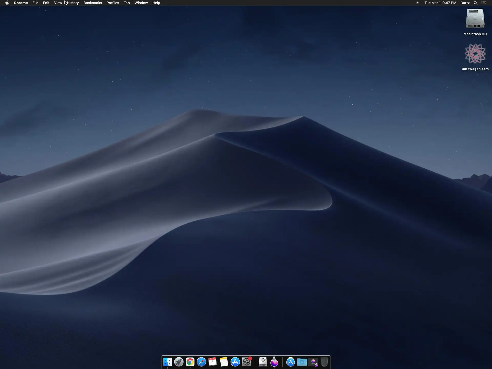Launch Launchpad rocket icon in dock
492x369 pixels.
(179, 362)
